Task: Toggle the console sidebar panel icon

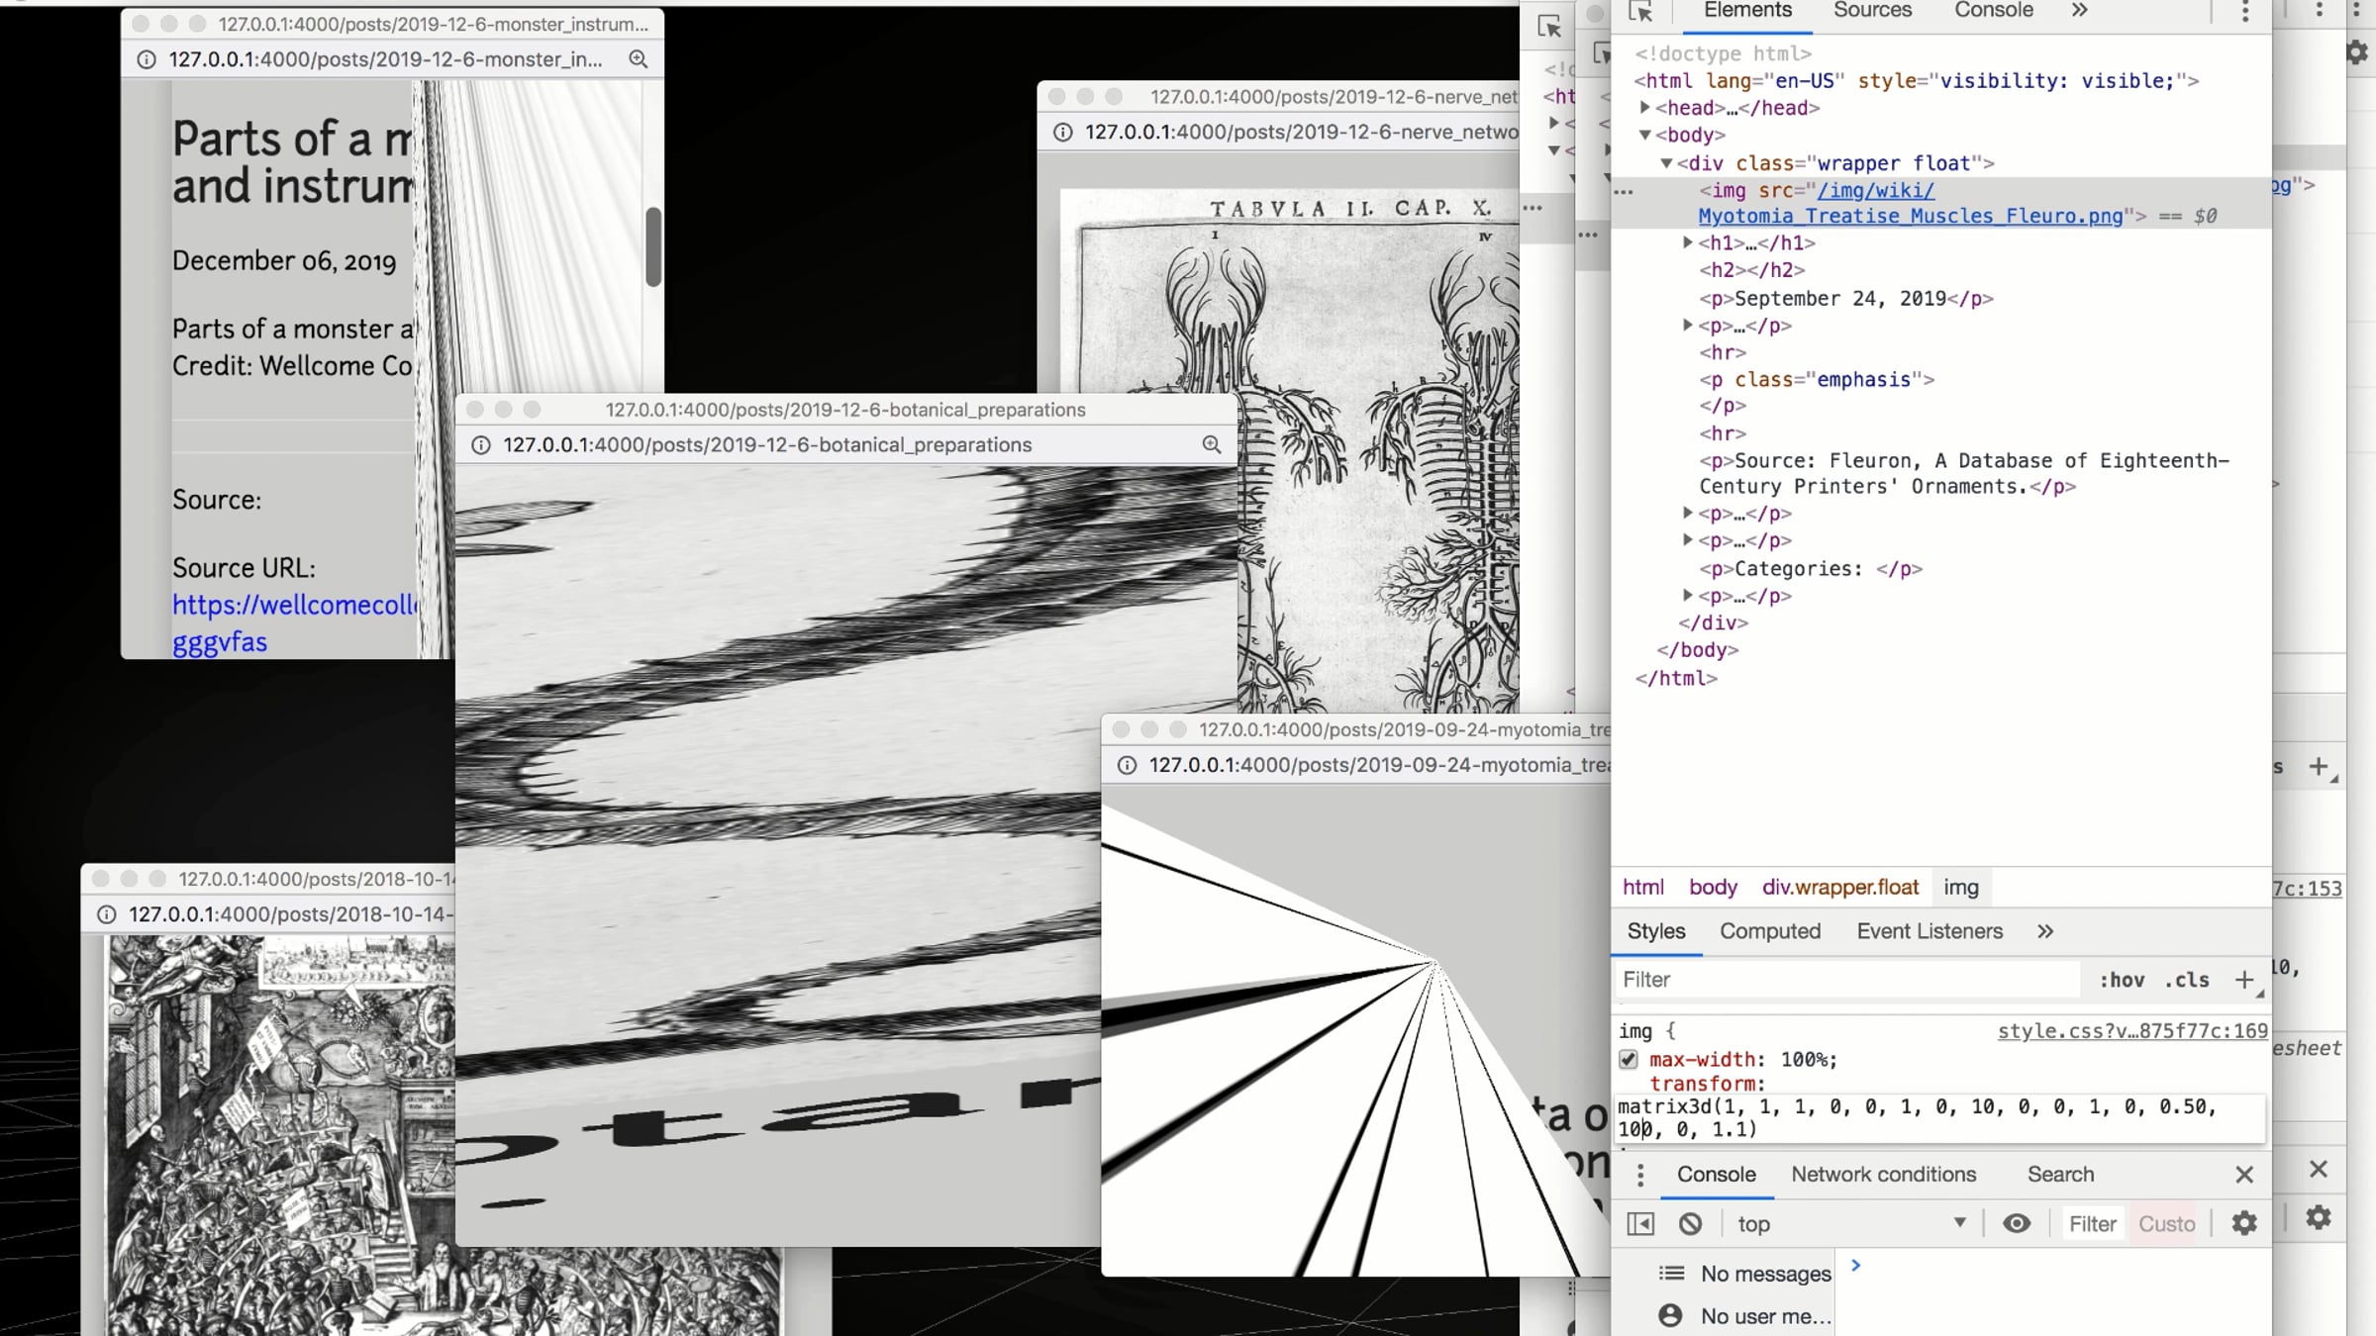Action: (1640, 1224)
